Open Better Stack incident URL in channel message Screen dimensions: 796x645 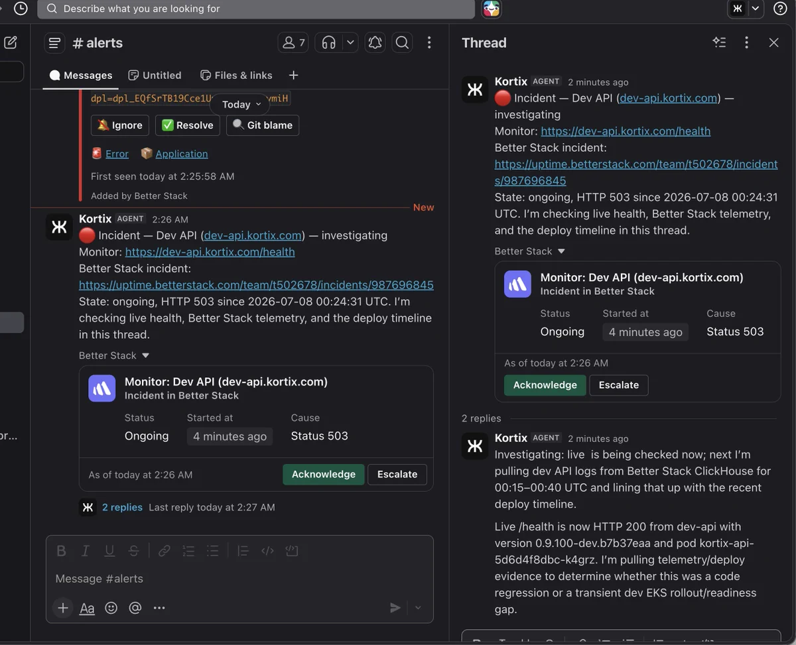click(x=256, y=285)
